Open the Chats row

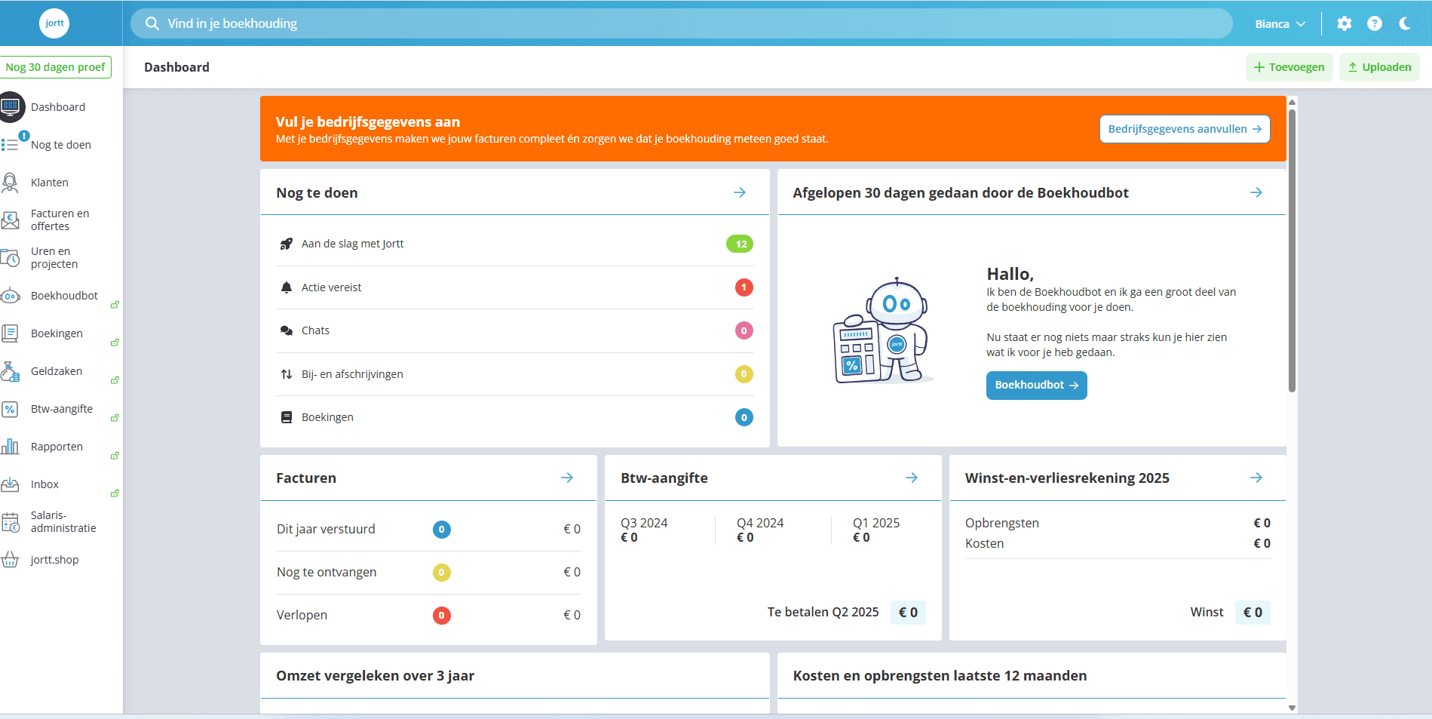point(515,330)
